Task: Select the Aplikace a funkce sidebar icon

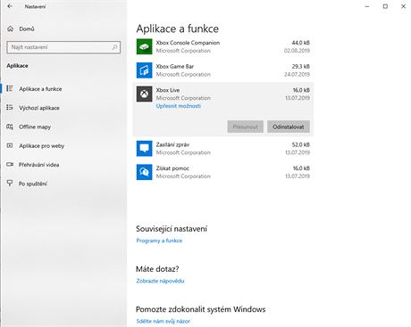Action: tap(10, 88)
